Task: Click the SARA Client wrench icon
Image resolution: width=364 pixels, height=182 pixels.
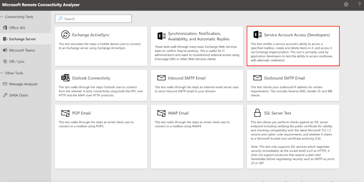Action: click(x=5, y=95)
